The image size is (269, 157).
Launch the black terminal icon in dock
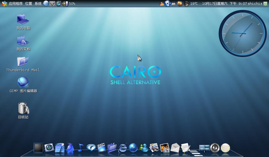click(x=38, y=148)
